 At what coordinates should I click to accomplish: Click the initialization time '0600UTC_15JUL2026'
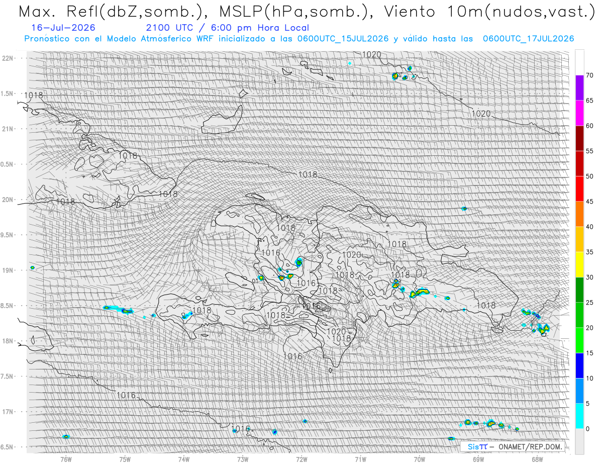342,39
